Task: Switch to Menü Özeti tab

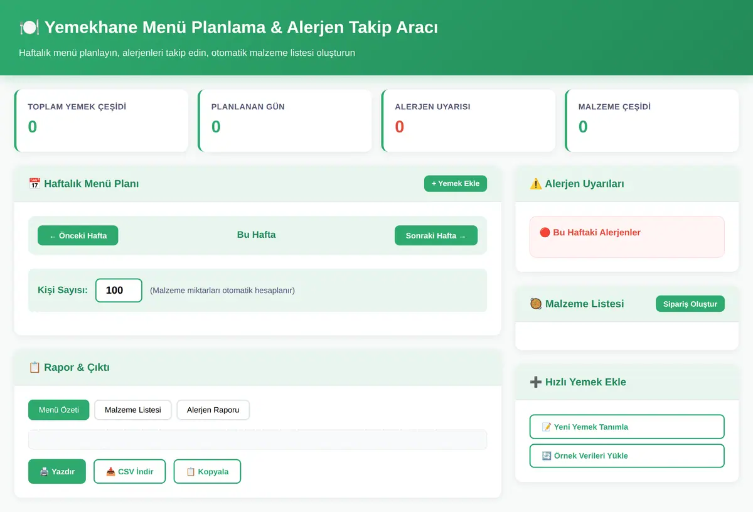Action: coord(59,410)
